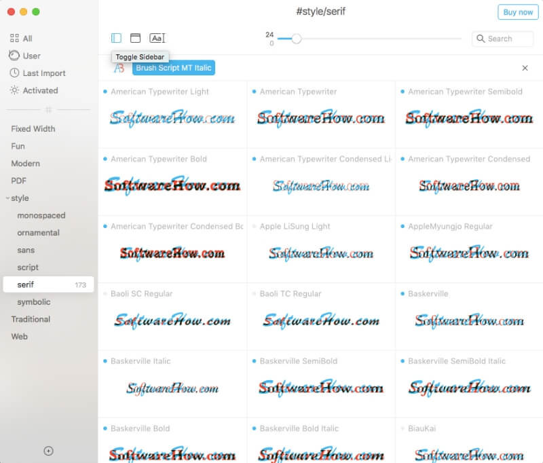Click the 173 count on serif row
Screen dimensions: 543x463
click(80, 285)
